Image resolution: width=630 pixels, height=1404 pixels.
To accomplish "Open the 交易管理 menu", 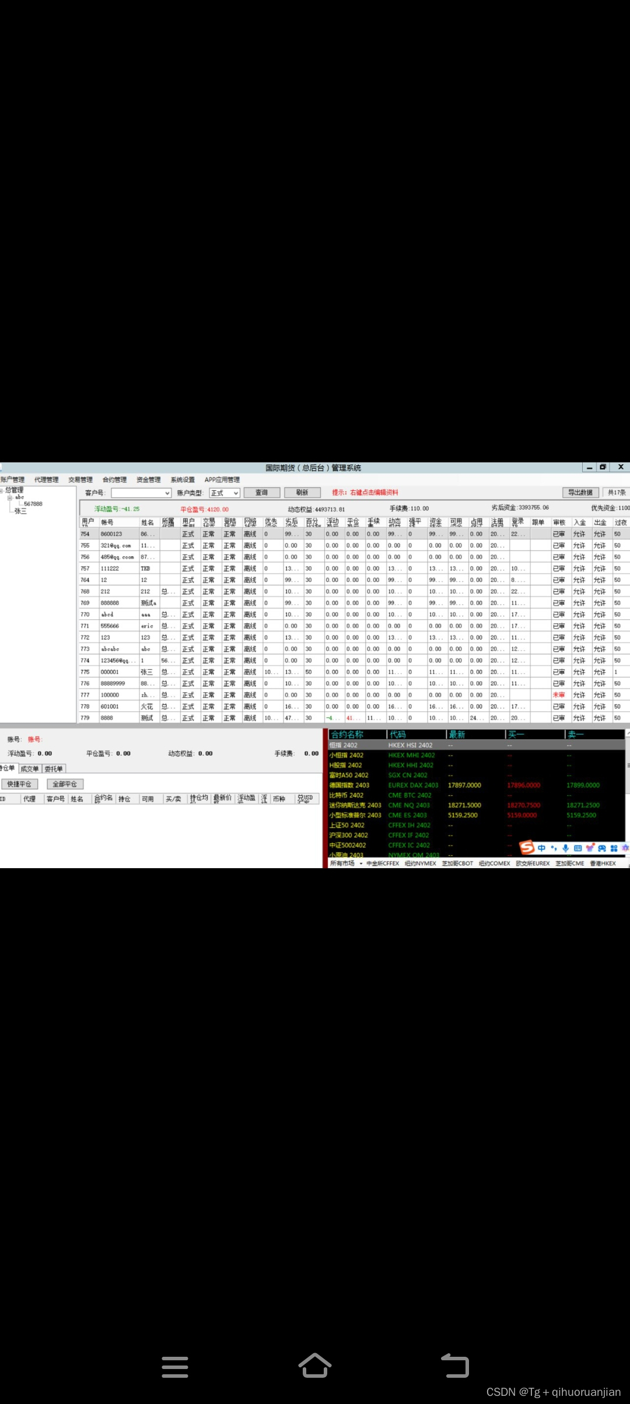I will tap(80, 479).
